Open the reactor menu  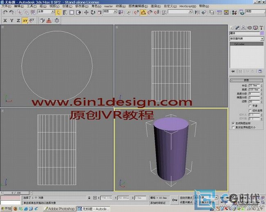pyautogui.click(x=108, y=6)
